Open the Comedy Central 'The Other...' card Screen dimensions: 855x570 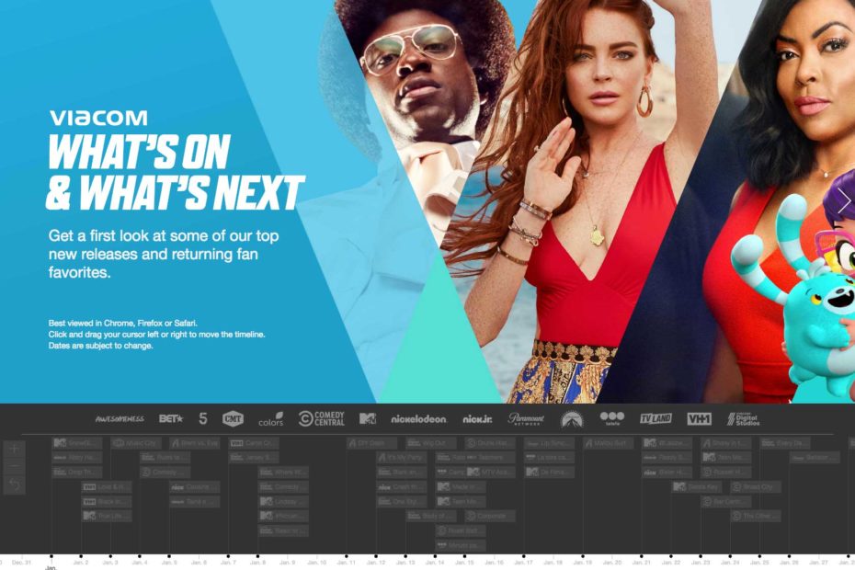pos(755,516)
